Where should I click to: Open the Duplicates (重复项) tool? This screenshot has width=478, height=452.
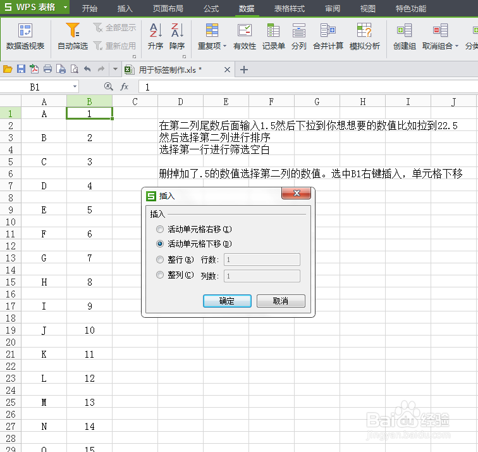click(x=212, y=37)
